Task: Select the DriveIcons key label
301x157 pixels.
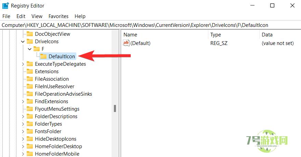Action: 47,42
